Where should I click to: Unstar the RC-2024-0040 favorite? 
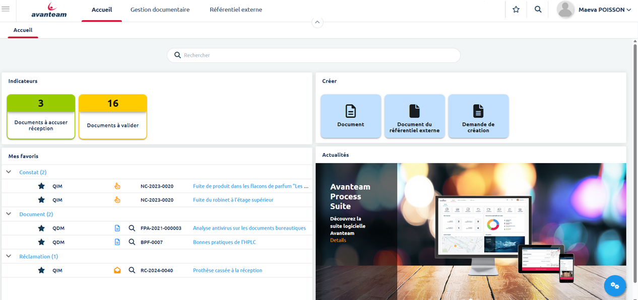(41, 270)
